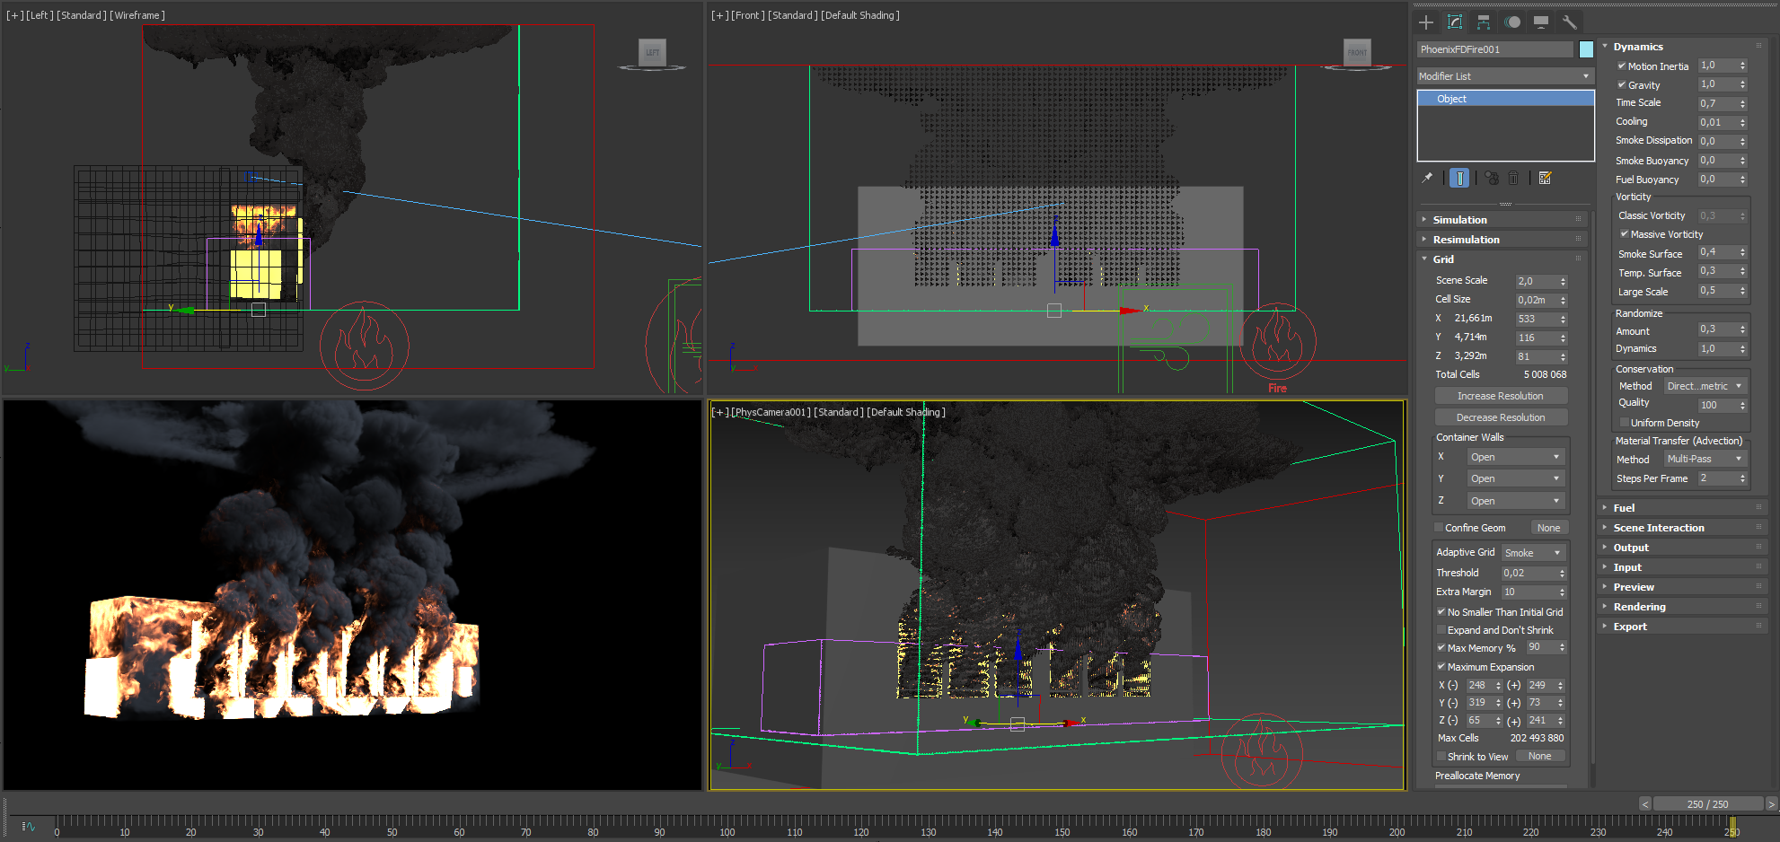Toggle Show End Result icon
Screen dimensions: 1780x842
tap(1460, 178)
